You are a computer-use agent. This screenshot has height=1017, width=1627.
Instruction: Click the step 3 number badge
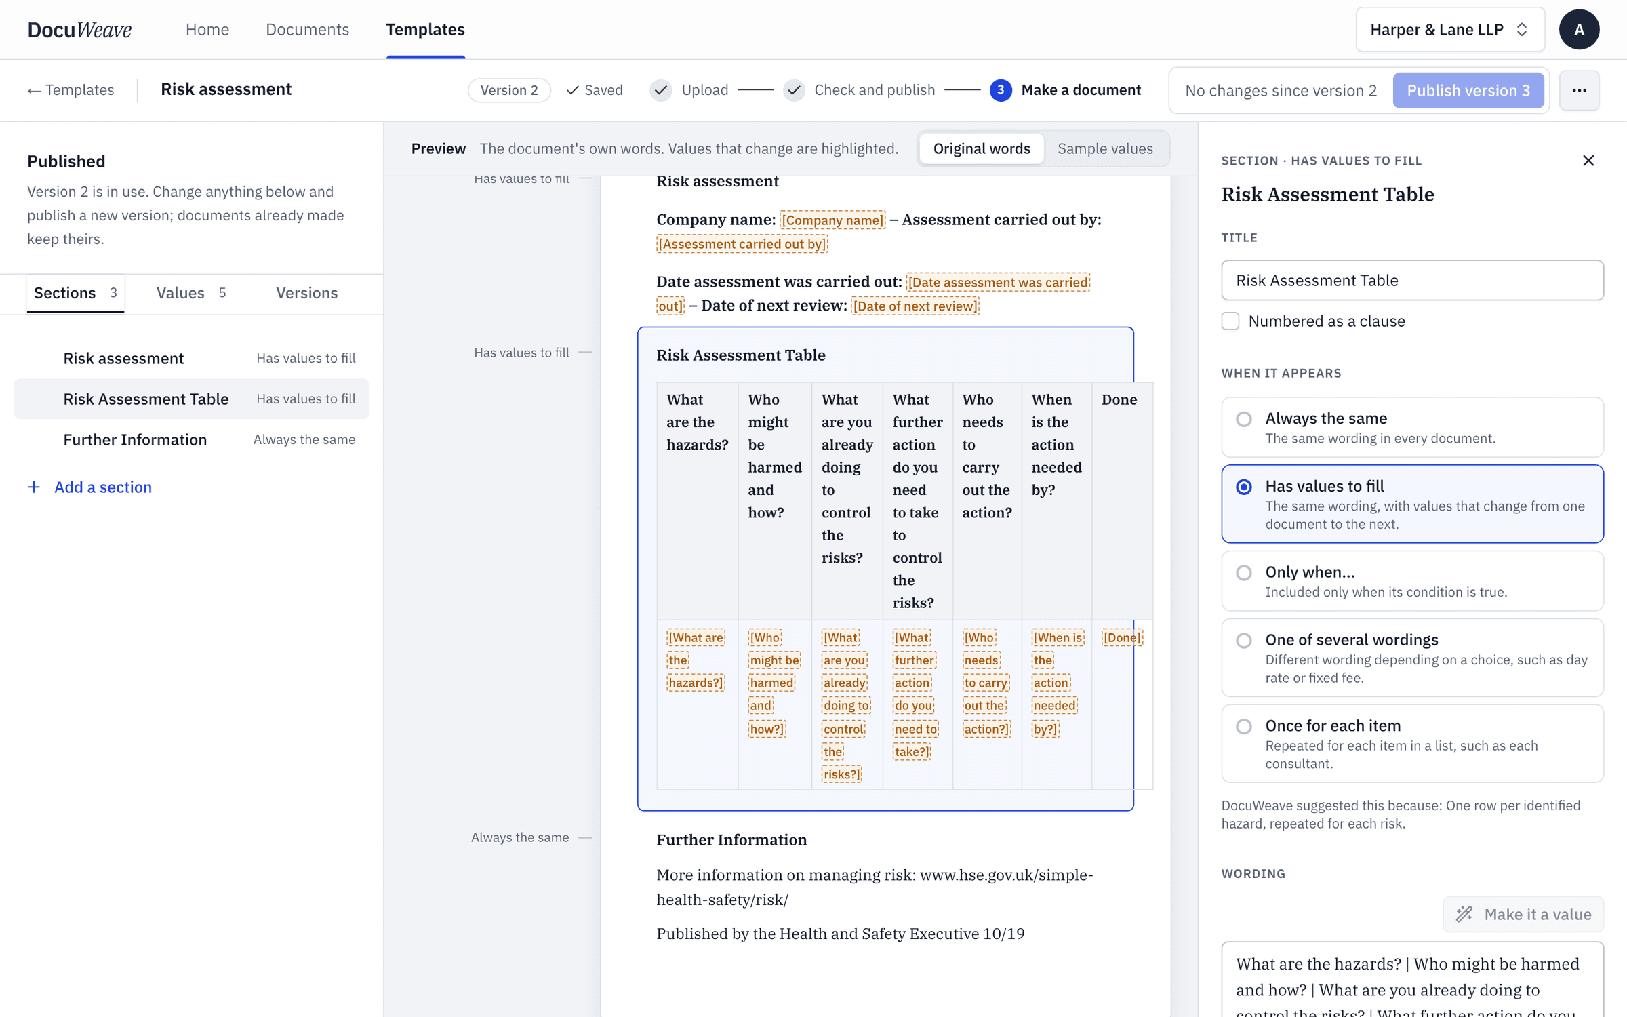pyautogui.click(x=1001, y=90)
